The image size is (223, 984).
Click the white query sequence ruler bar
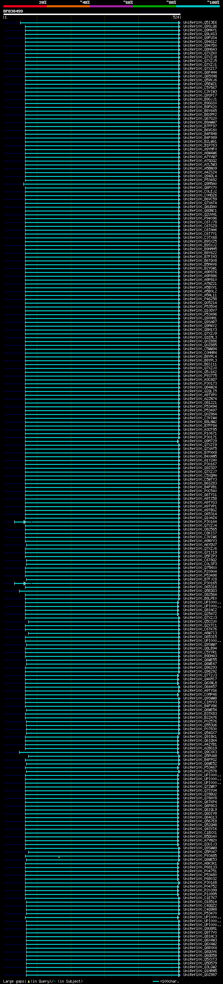tap(92, 15)
